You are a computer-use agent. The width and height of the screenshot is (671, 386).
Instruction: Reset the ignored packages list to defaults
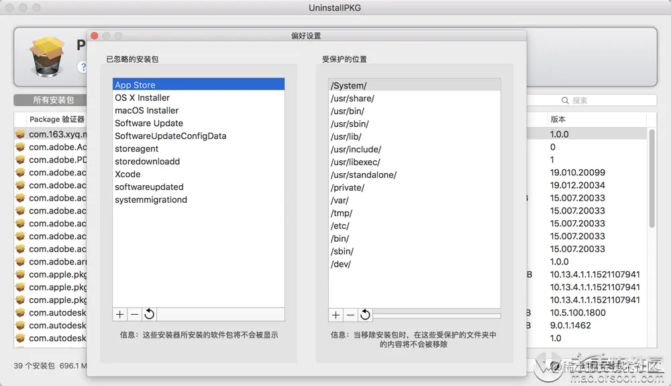149,315
